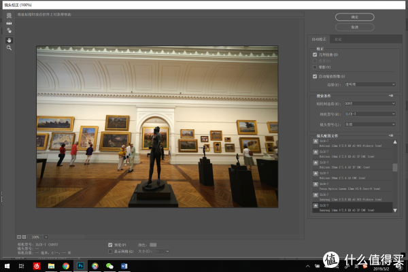This screenshot has height=272, width=408.
Task: Select the Move Grid tool
Action: [x=9, y=31]
